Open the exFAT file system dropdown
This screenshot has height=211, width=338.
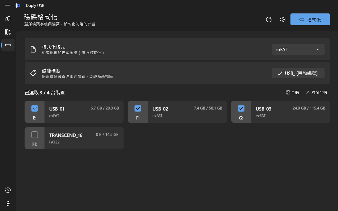tap(298, 49)
